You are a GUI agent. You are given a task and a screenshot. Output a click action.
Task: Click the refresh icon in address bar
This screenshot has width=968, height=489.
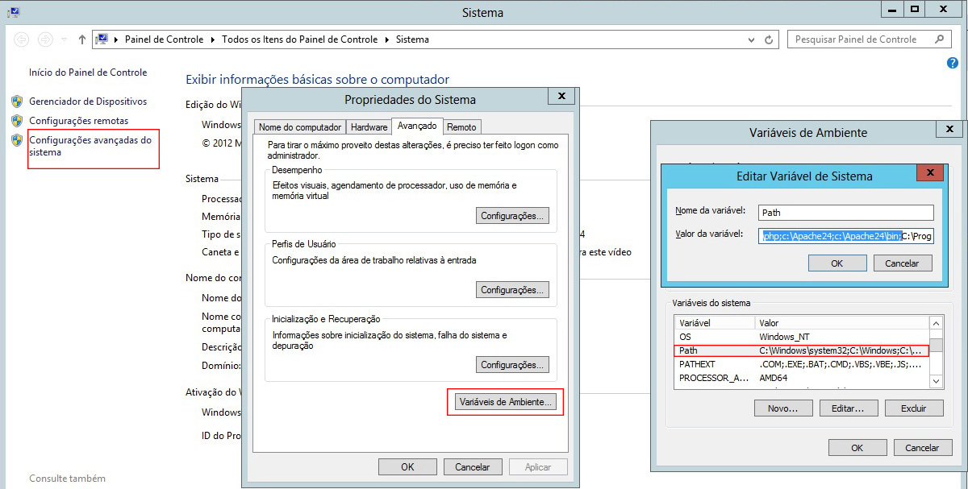tap(769, 39)
